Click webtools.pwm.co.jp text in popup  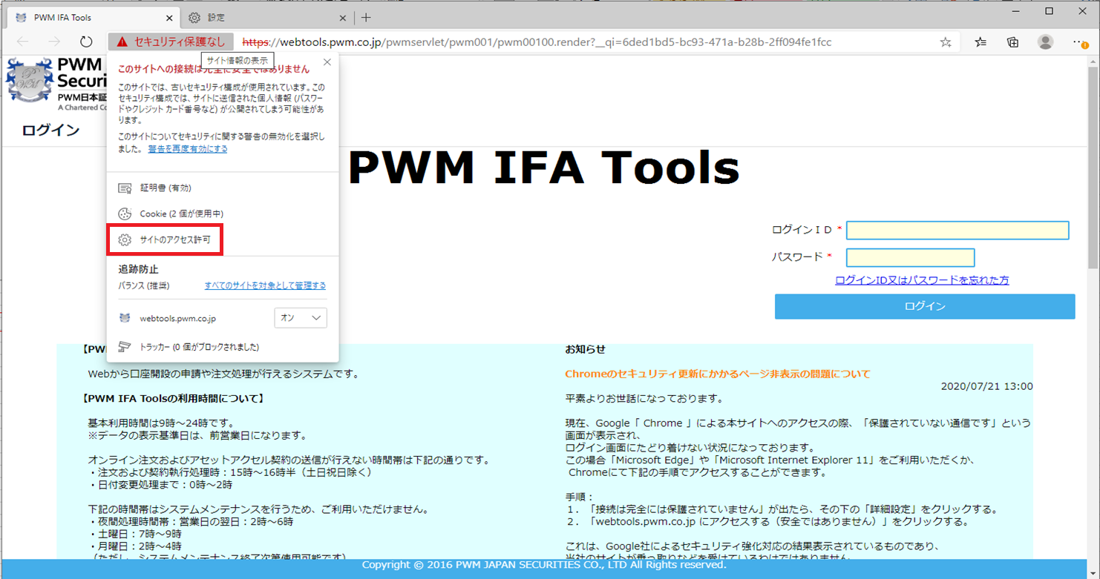coord(178,318)
